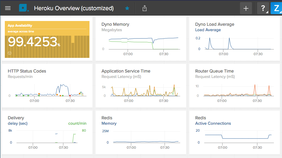Viewport: 282px width, 158px height.
Task: Click the Redis title above Memory chart
Action: pyautogui.click(x=107, y=118)
